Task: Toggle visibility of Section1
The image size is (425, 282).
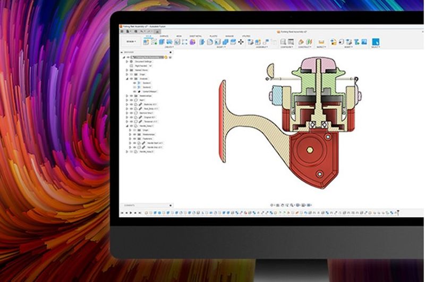Action: pyautogui.click(x=135, y=83)
